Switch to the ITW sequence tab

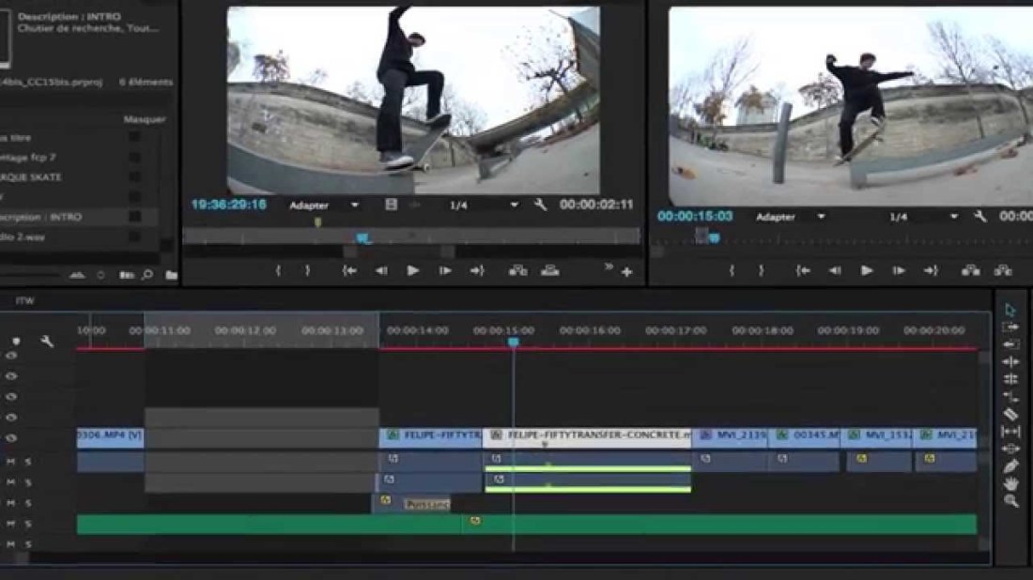click(x=25, y=301)
